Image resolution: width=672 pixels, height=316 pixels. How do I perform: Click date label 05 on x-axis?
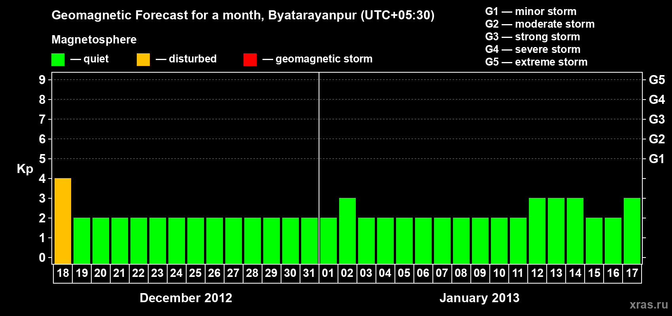tap(404, 273)
